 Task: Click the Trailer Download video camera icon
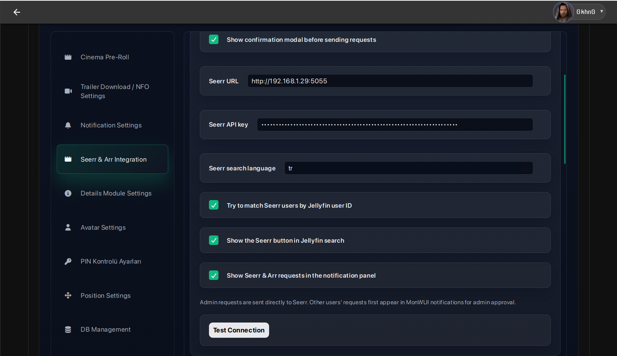pos(68,91)
